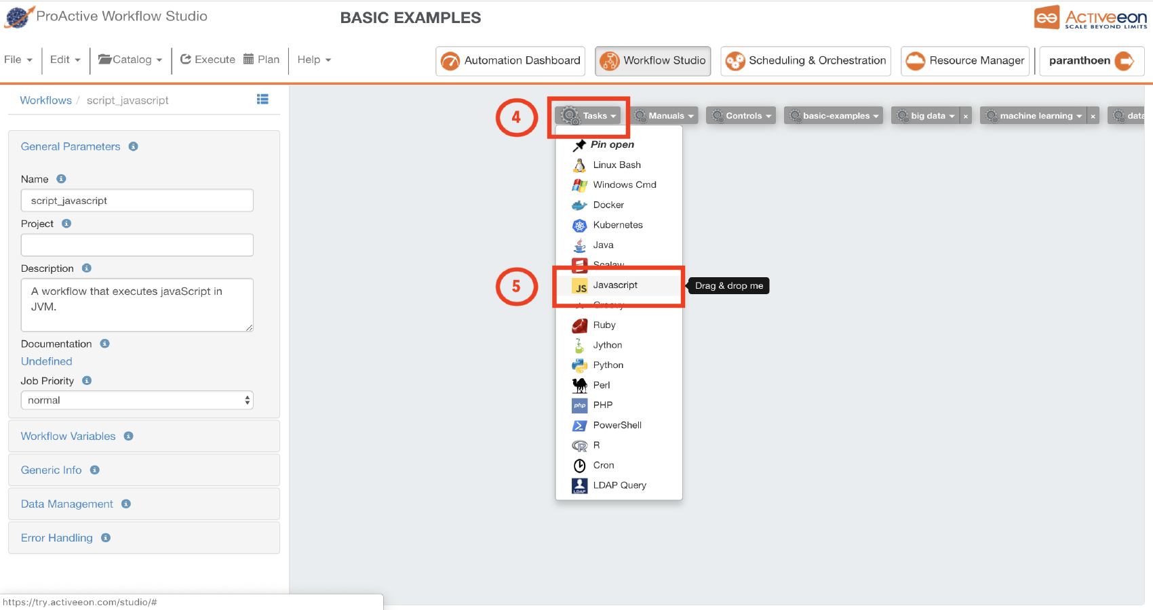The width and height of the screenshot is (1153, 610).
Task: Open the basic-examples palette dropdown
Action: (x=834, y=115)
